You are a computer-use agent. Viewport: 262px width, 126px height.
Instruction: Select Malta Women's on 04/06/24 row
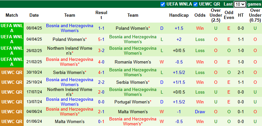coord(133,112)
